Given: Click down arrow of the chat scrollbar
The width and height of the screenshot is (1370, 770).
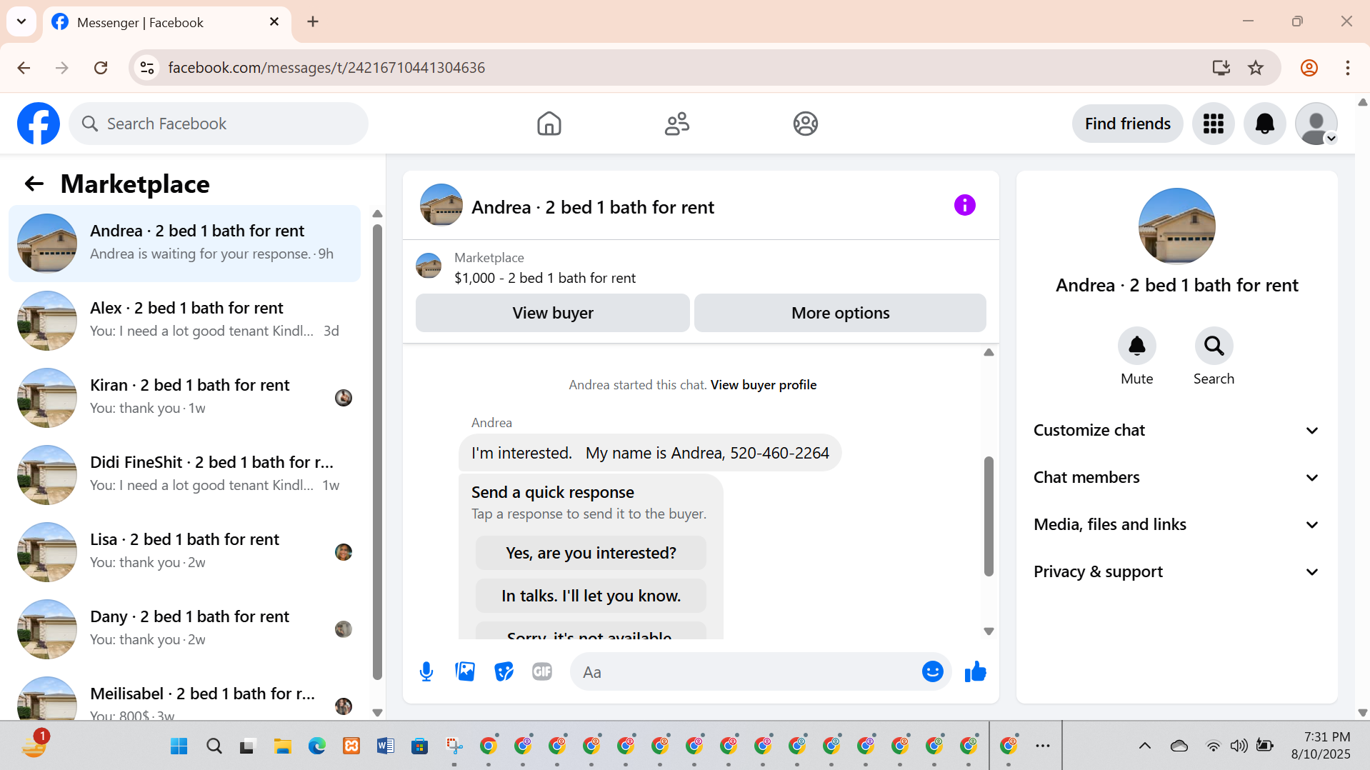Looking at the screenshot, I should coord(989,631).
